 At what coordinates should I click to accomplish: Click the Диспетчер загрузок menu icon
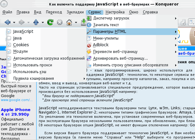tap(89, 18)
